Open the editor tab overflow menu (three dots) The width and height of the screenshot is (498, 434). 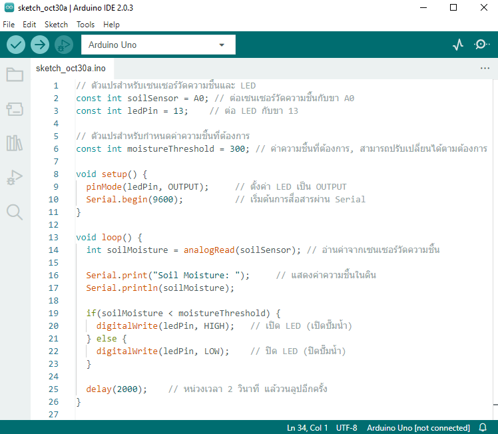coord(485,69)
